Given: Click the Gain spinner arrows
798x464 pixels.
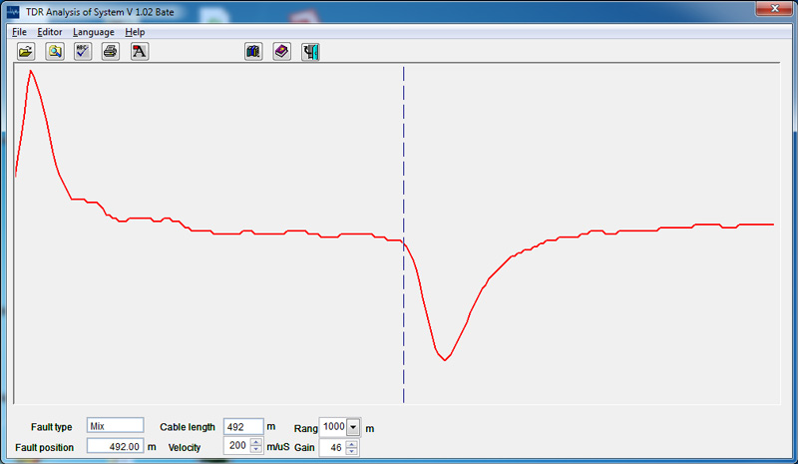Looking at the screenshot, I should click(x=352, y=448).
